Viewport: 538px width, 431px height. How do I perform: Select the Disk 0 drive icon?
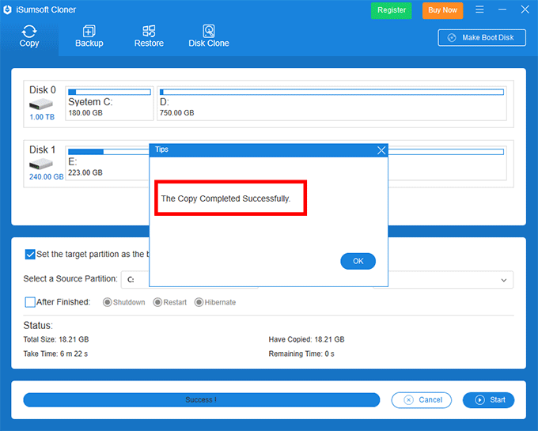pos(41,104)
